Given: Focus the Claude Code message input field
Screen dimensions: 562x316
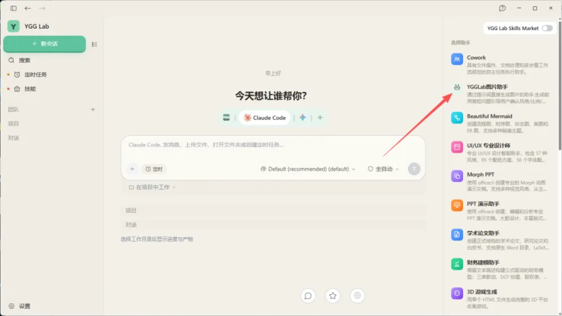Looking at the screenshot, I should [x=273, y=145].
